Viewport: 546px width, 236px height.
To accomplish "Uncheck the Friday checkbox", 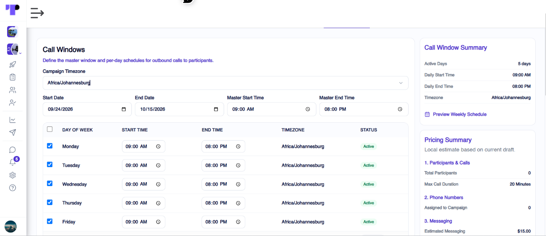I will point(49,221).
